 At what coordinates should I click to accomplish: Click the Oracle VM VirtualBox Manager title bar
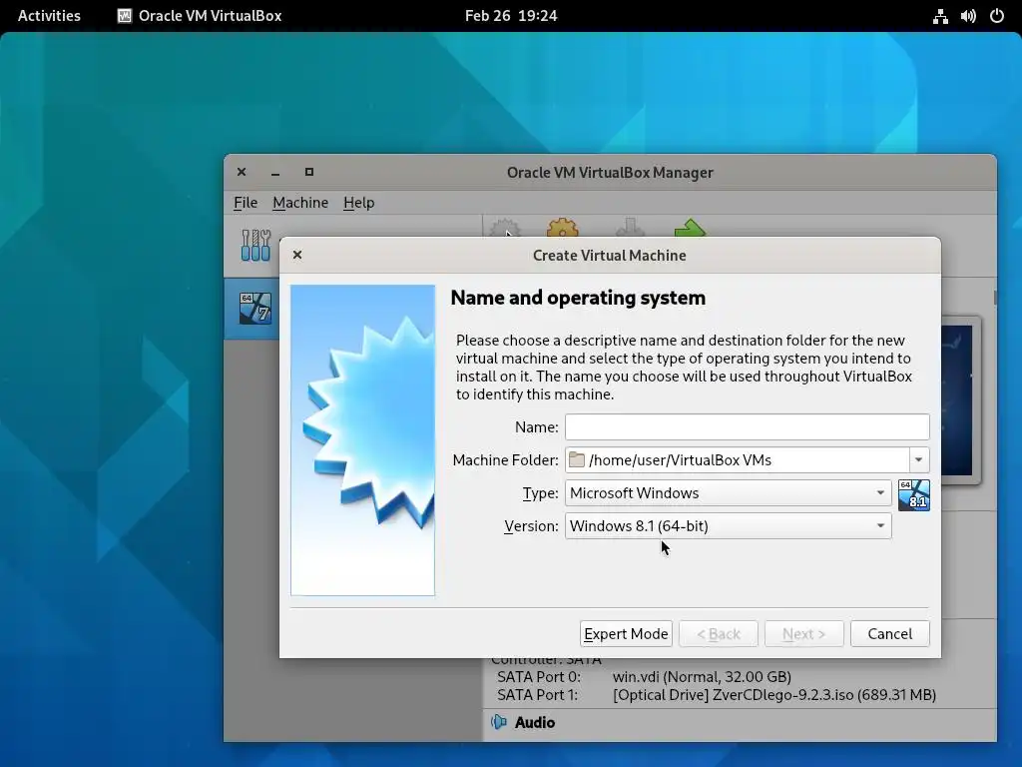(x=610, y=172)
